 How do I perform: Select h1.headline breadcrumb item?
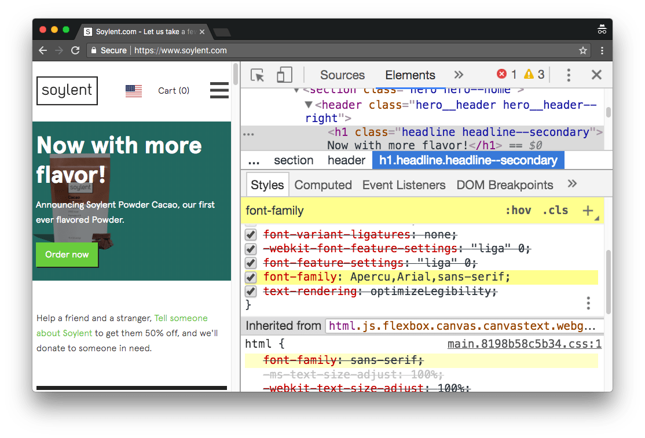(468, 160)
